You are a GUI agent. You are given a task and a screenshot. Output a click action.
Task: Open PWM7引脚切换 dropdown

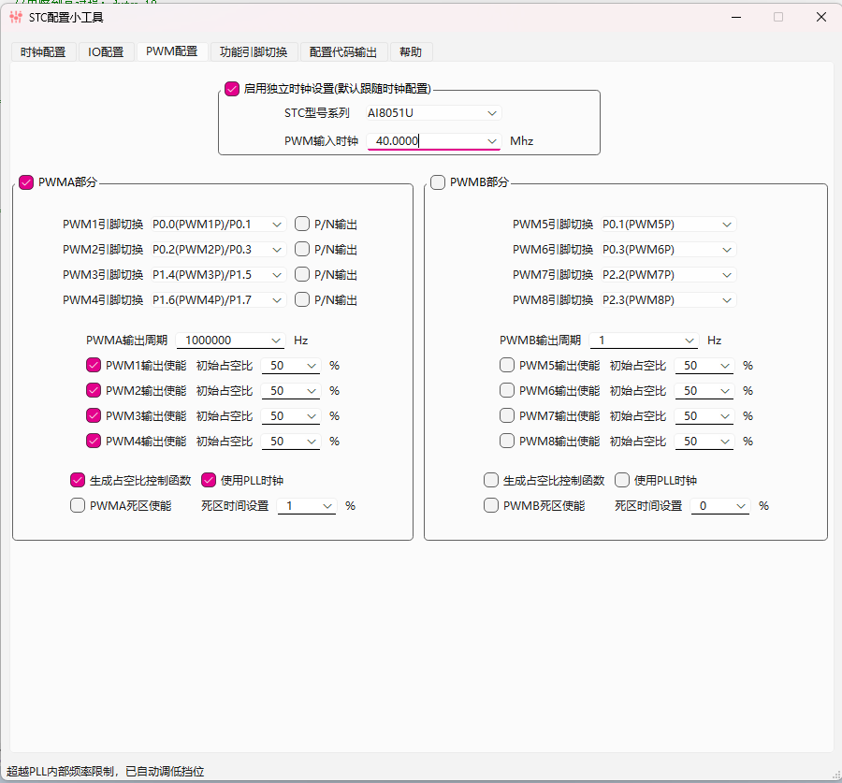668,275
